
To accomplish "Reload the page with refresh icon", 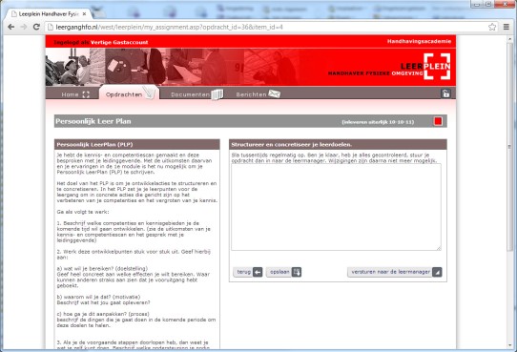I will pyautogui.click(x=36, y=27).
